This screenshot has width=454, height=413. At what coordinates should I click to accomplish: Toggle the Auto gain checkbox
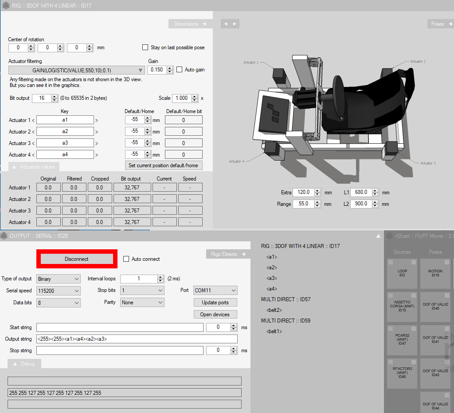(x=180, y=70)
